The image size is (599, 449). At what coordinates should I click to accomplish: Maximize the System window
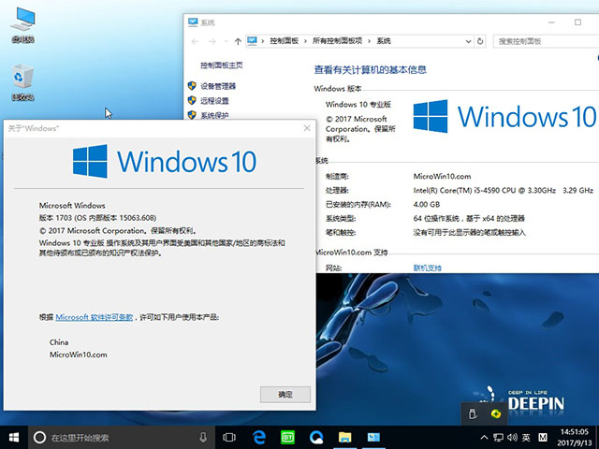coord(577,22)
